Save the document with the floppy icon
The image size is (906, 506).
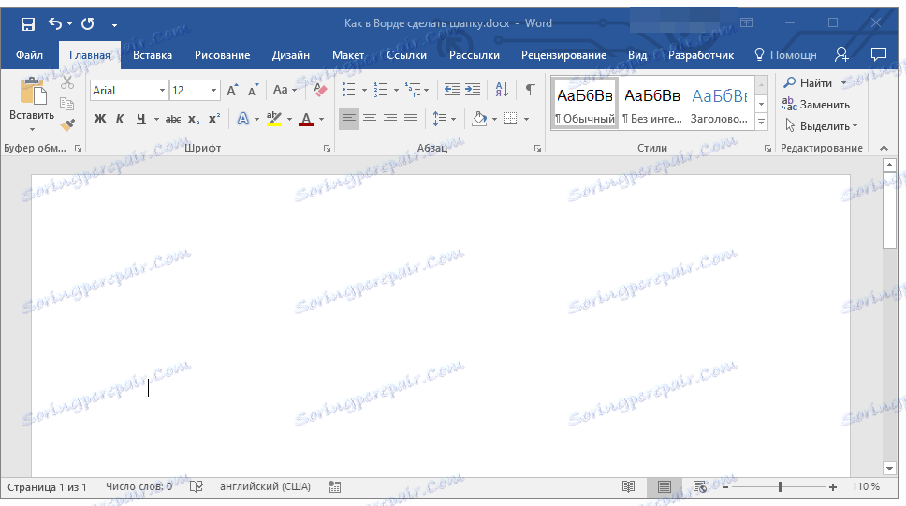coord(28,23)
